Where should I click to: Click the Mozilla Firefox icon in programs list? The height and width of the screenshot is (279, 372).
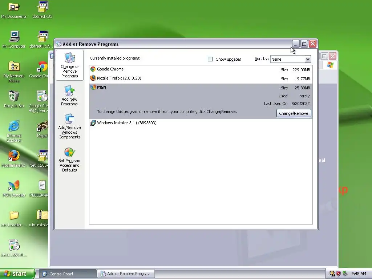coord(93,78)
